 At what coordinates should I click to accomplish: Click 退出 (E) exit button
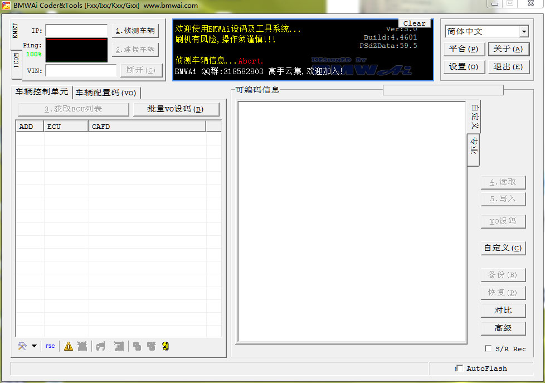point(508,67)
